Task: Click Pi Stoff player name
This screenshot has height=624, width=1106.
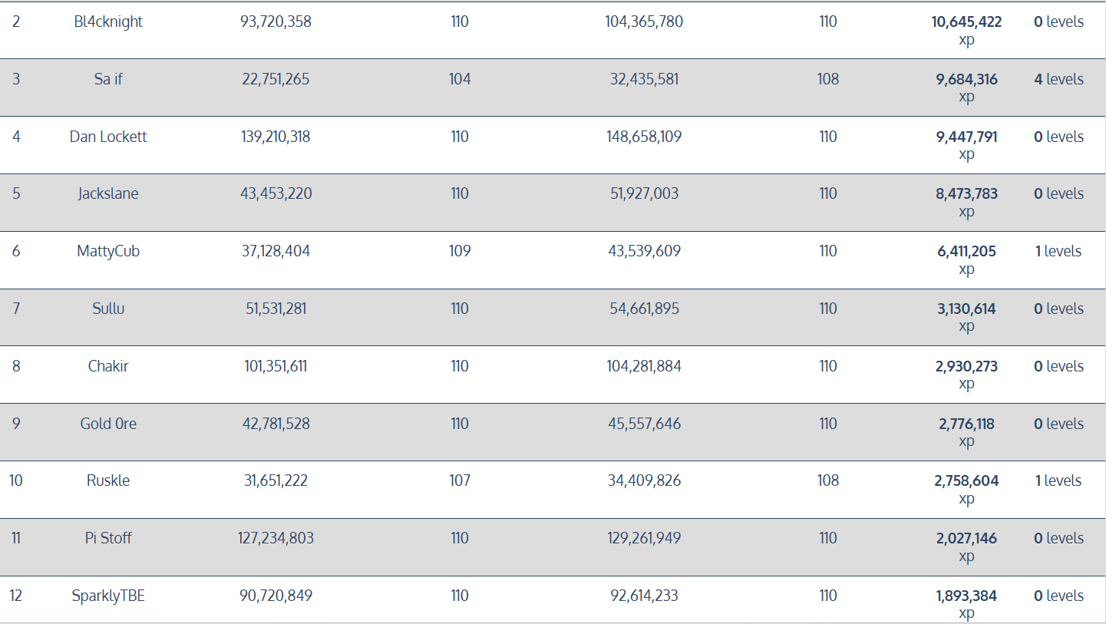Action: 108,538
